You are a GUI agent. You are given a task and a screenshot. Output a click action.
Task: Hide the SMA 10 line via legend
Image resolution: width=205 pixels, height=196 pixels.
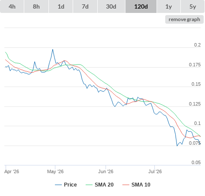coord(141,185)
